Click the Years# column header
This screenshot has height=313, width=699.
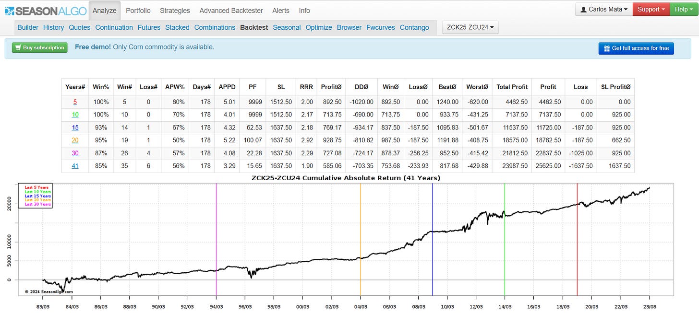click(75, 87)
